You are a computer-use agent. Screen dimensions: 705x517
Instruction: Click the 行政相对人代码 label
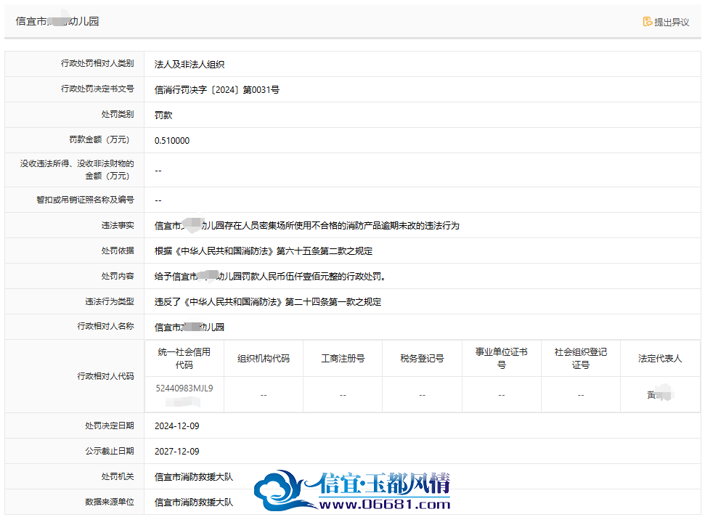tap(105, 376)
